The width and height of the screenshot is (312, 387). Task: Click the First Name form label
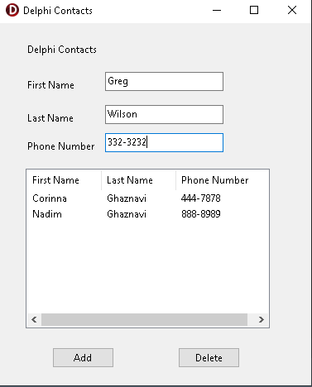(50, 85)
